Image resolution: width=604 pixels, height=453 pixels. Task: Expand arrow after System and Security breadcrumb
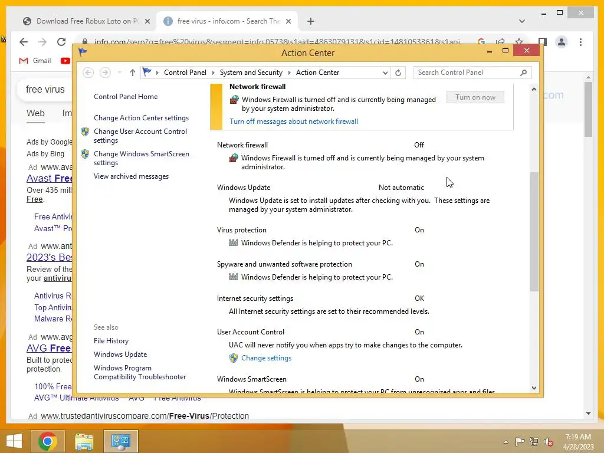click(289, 73)
